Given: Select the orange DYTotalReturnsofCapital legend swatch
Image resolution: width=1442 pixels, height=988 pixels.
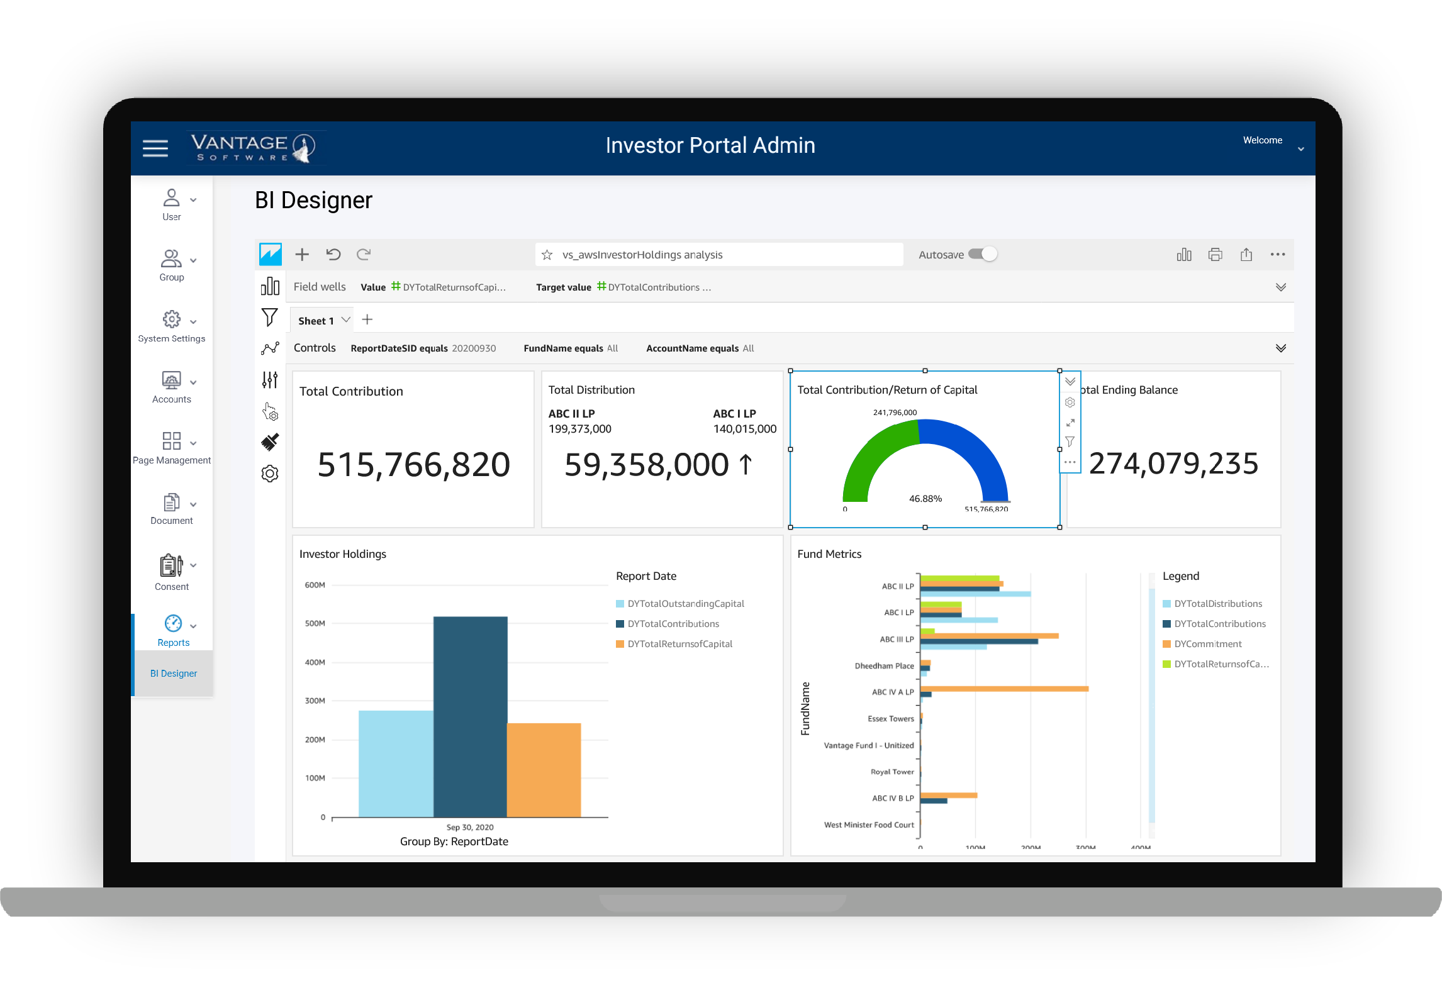Looking at the screenshot, I should [x=620, y=643].
